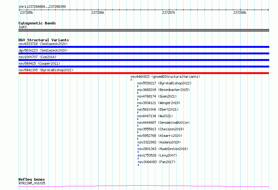The height and width of the screenshot is (190, 278).
Task: Click the red bar for nsv5441305
Action: pyautogui.click(x=144, y=73)
